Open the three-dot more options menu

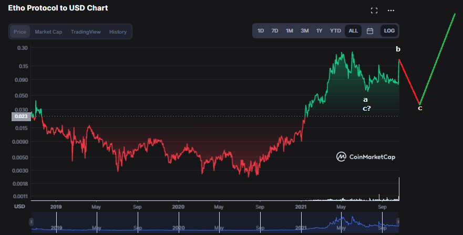(x=390, y=10)
